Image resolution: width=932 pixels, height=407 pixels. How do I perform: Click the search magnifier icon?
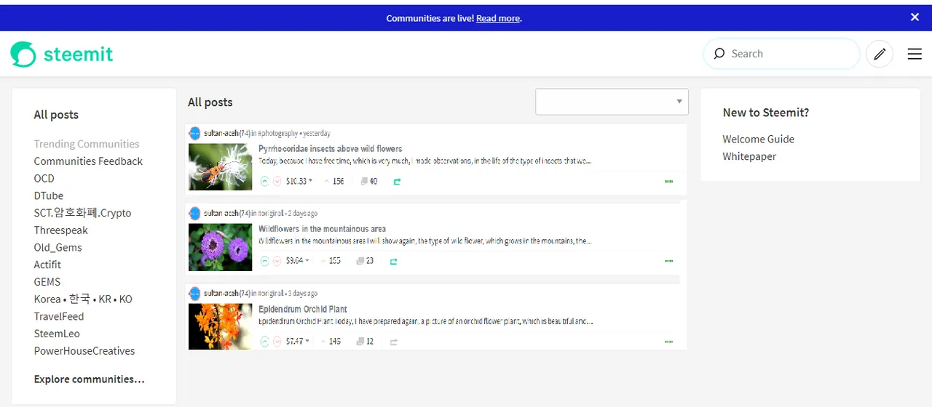coord(719,54)
